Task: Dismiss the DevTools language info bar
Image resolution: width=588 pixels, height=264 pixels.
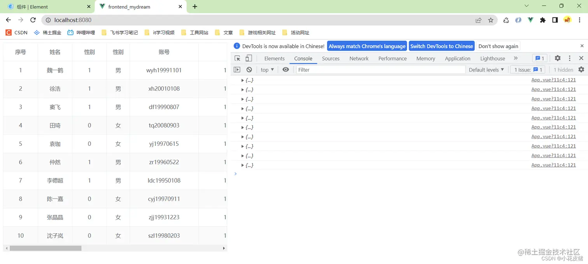Action: pyautogui.click(x=582, y=46)
